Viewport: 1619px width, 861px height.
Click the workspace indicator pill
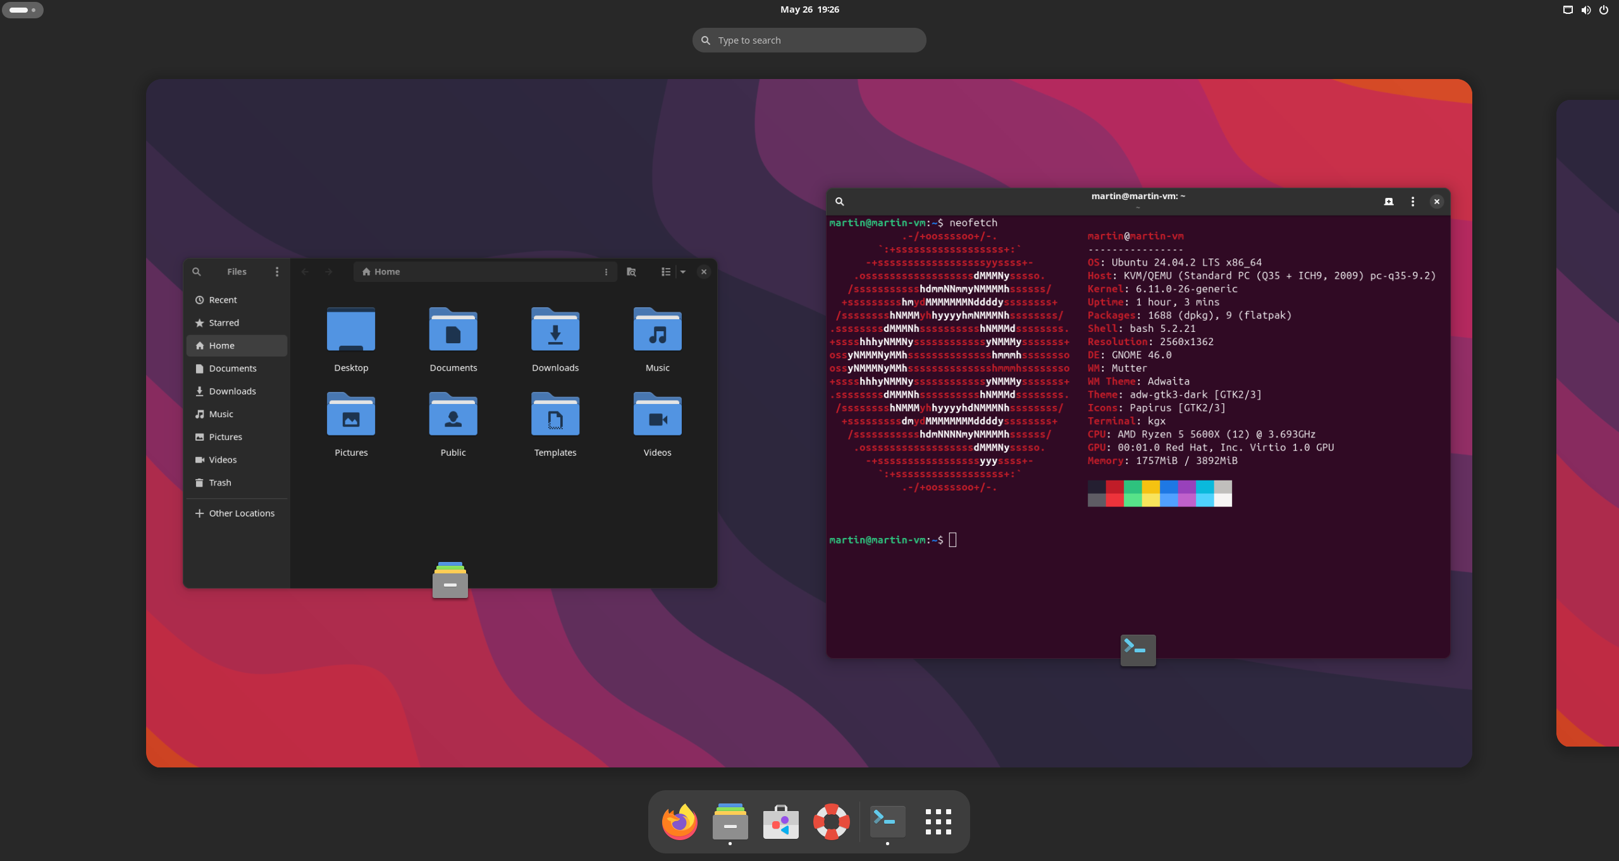(x=23, y=9)
